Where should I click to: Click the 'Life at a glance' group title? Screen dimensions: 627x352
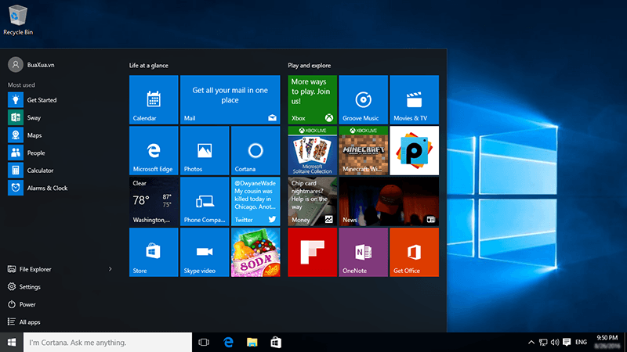click(x=148, y=66)
